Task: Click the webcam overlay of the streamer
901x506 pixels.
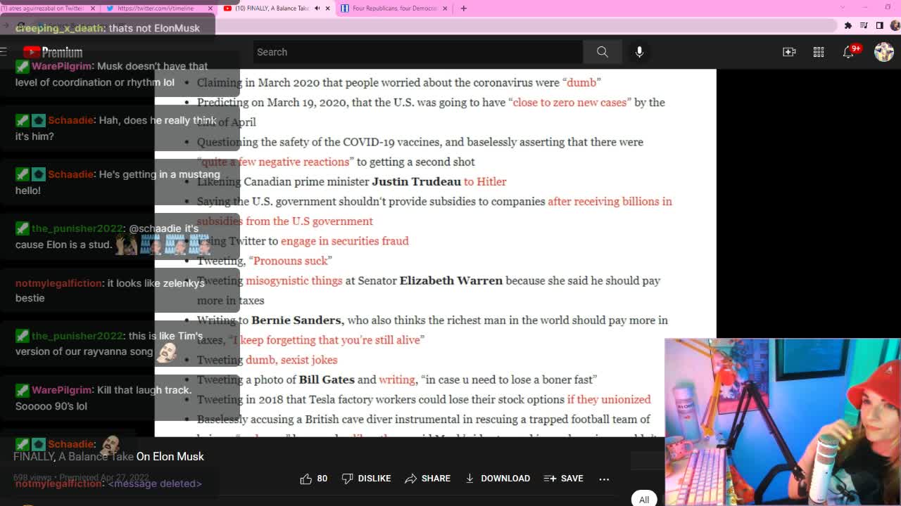Action: (783, 422)
